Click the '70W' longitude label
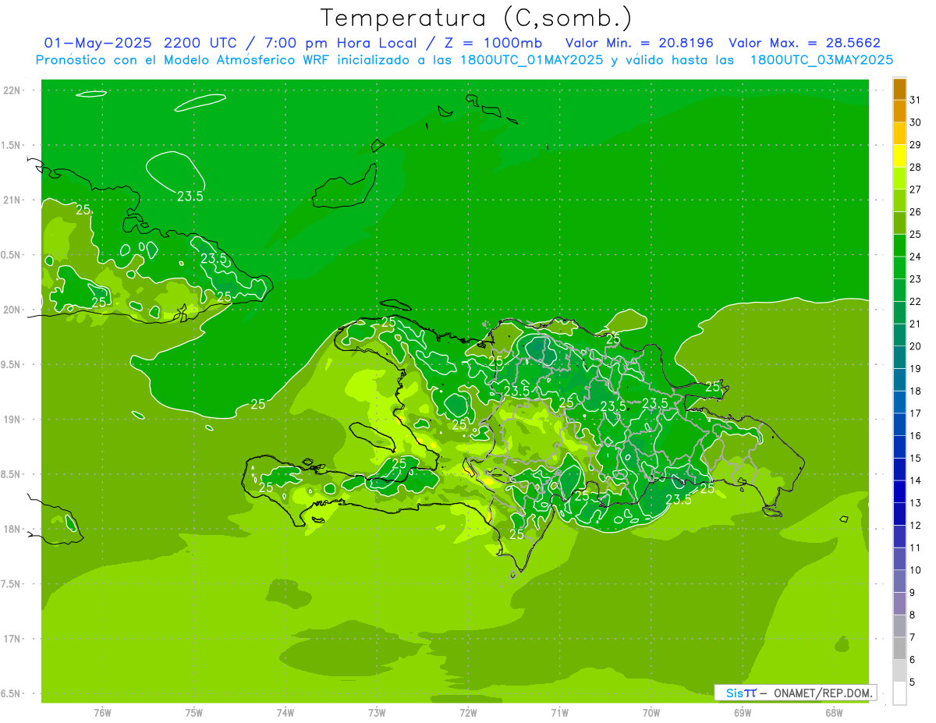Viewport: 936px width, 723px height. coord(651,713)
